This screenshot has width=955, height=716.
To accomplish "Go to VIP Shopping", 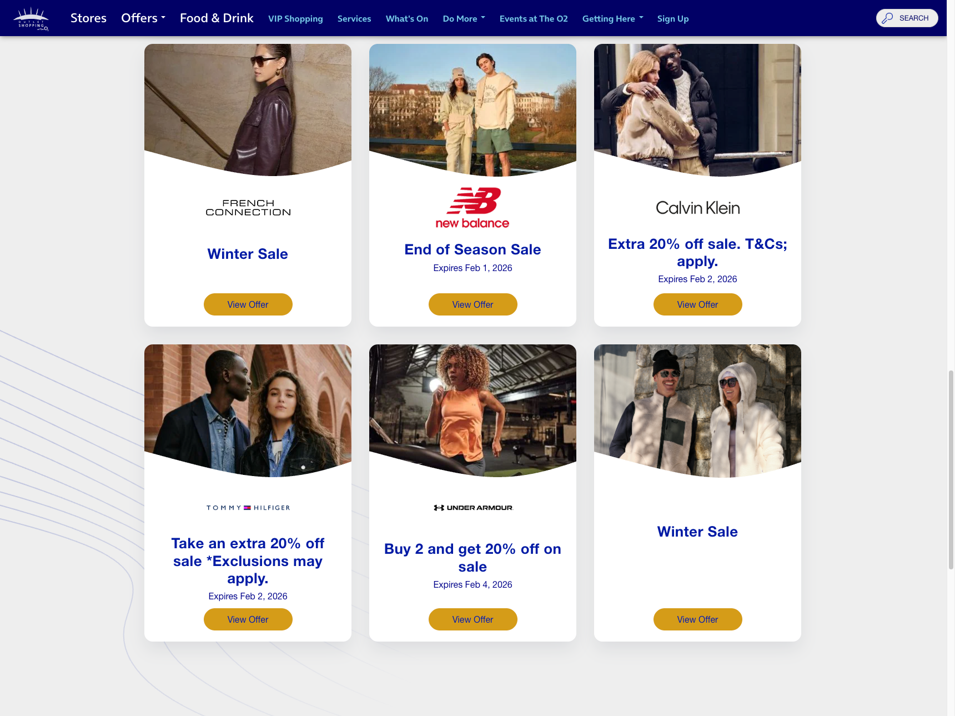I will (x=295, y=18).
